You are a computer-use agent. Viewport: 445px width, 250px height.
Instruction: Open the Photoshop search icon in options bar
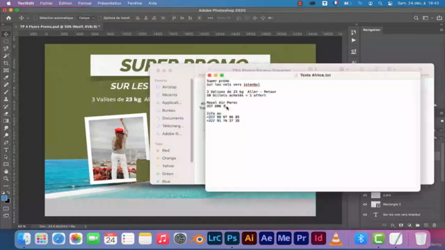(x=416, y=18)
